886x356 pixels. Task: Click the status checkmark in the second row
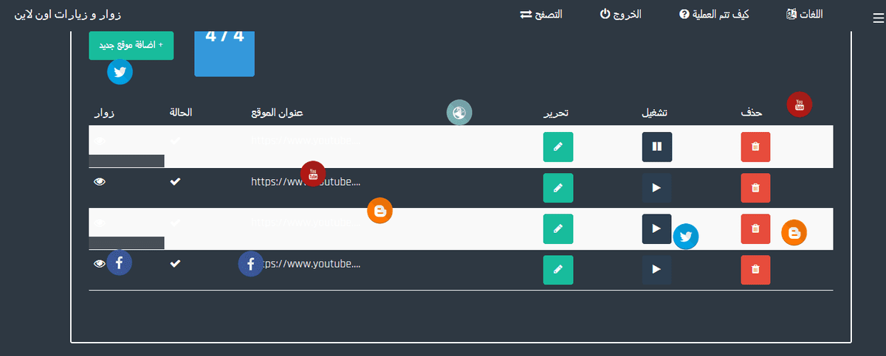click(175, 181)
